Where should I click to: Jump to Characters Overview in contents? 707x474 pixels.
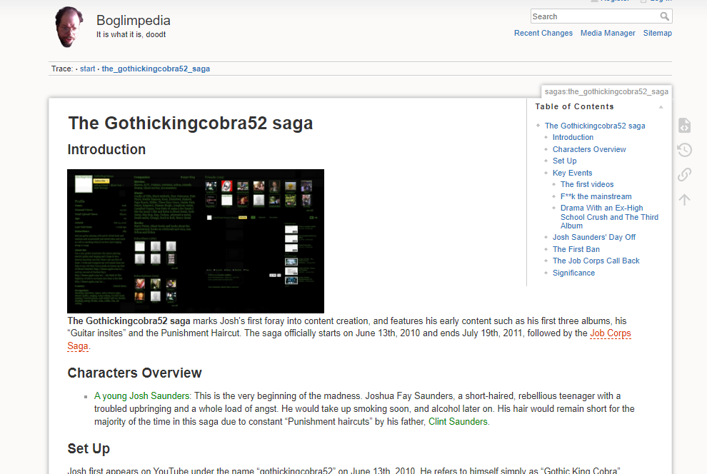(589, 149)
